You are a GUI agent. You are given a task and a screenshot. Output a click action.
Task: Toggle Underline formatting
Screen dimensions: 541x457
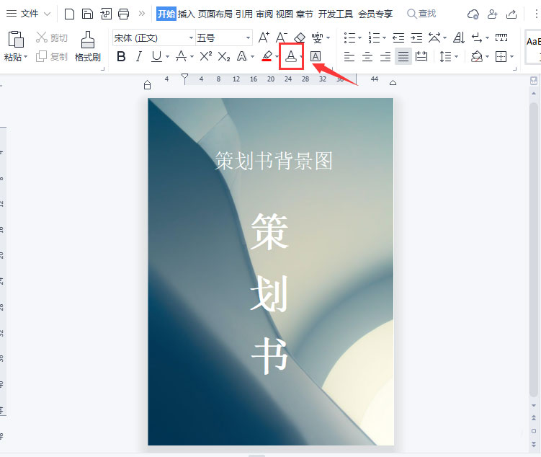(x=156, y=56)
